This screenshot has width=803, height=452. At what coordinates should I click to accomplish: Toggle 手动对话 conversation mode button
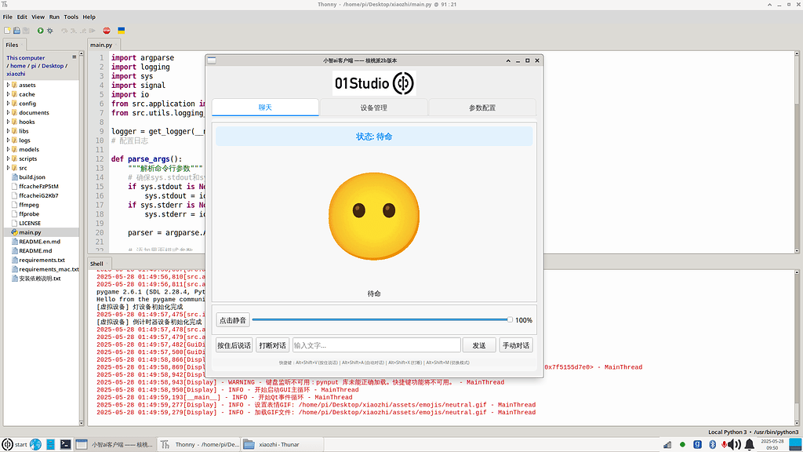515,345
